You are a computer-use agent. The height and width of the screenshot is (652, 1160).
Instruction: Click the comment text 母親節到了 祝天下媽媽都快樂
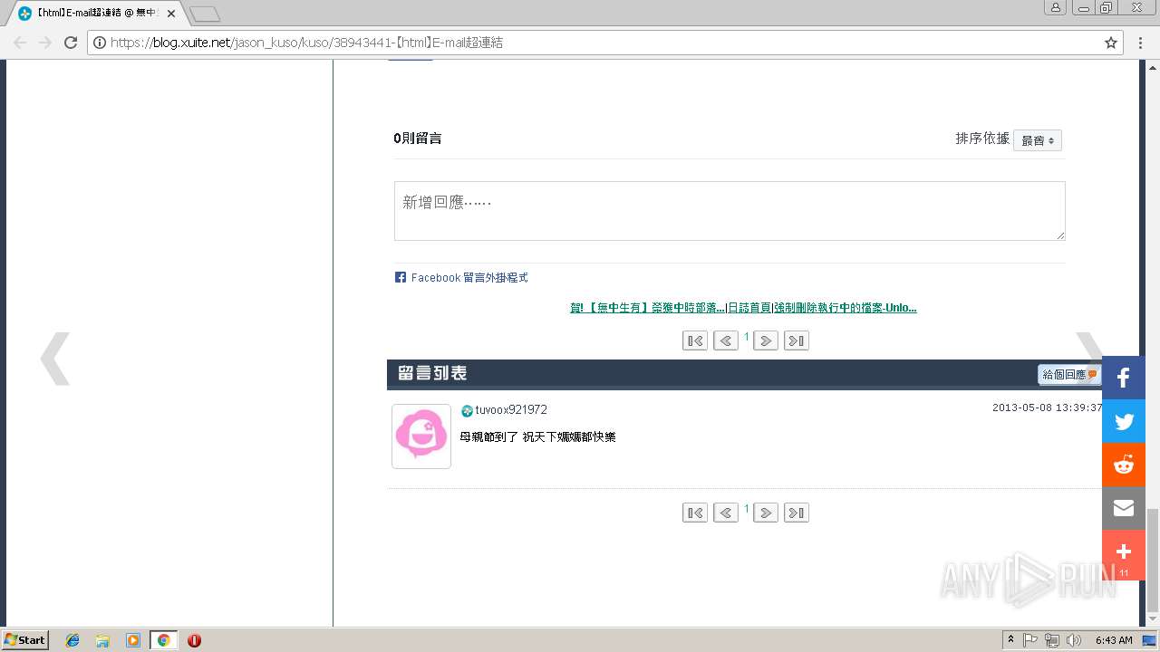(x=537, y=437)
